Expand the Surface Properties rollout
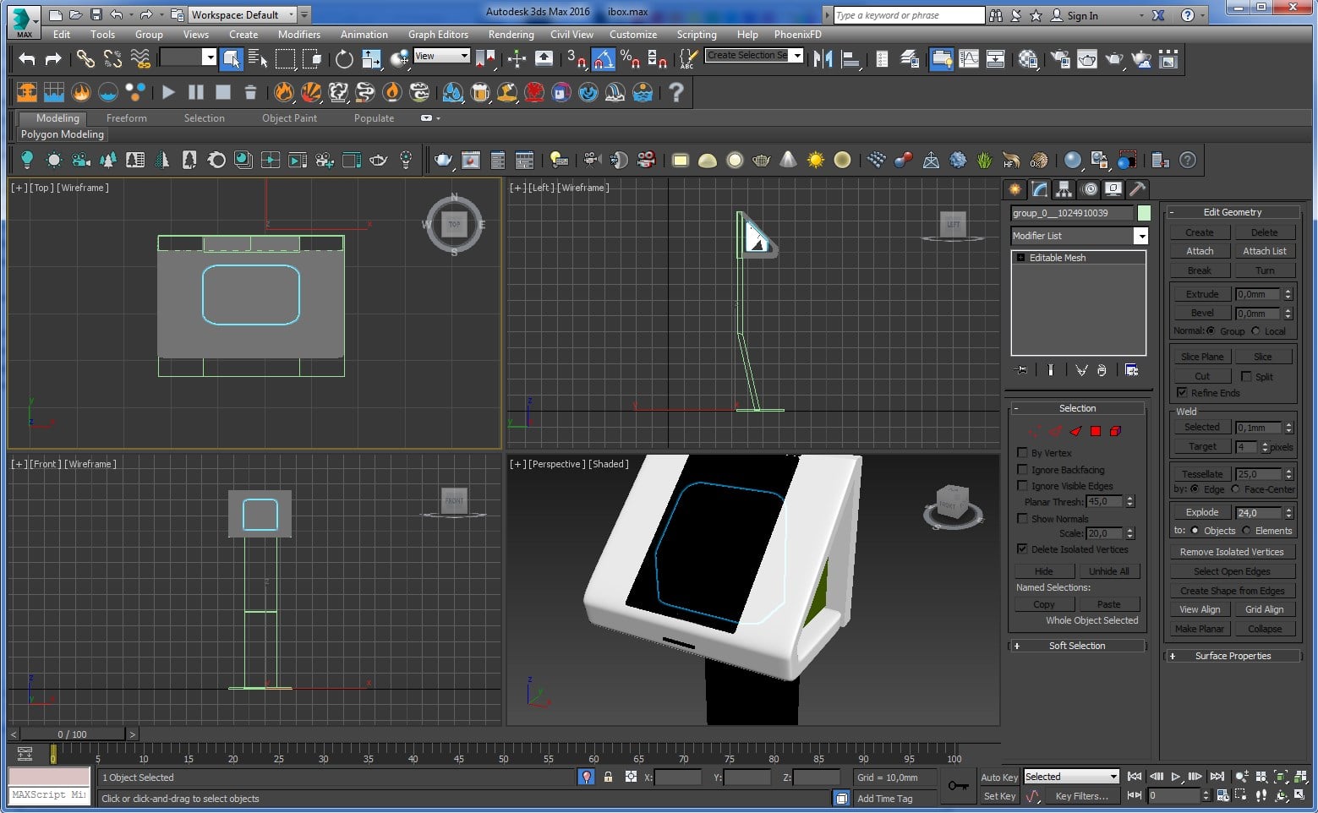This screenshot has width=1318, height=813. coord(1233,656)
